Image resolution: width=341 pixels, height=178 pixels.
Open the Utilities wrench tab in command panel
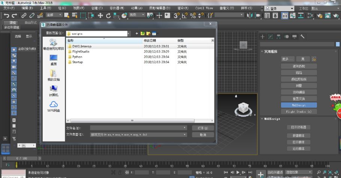tap(302, 37)
